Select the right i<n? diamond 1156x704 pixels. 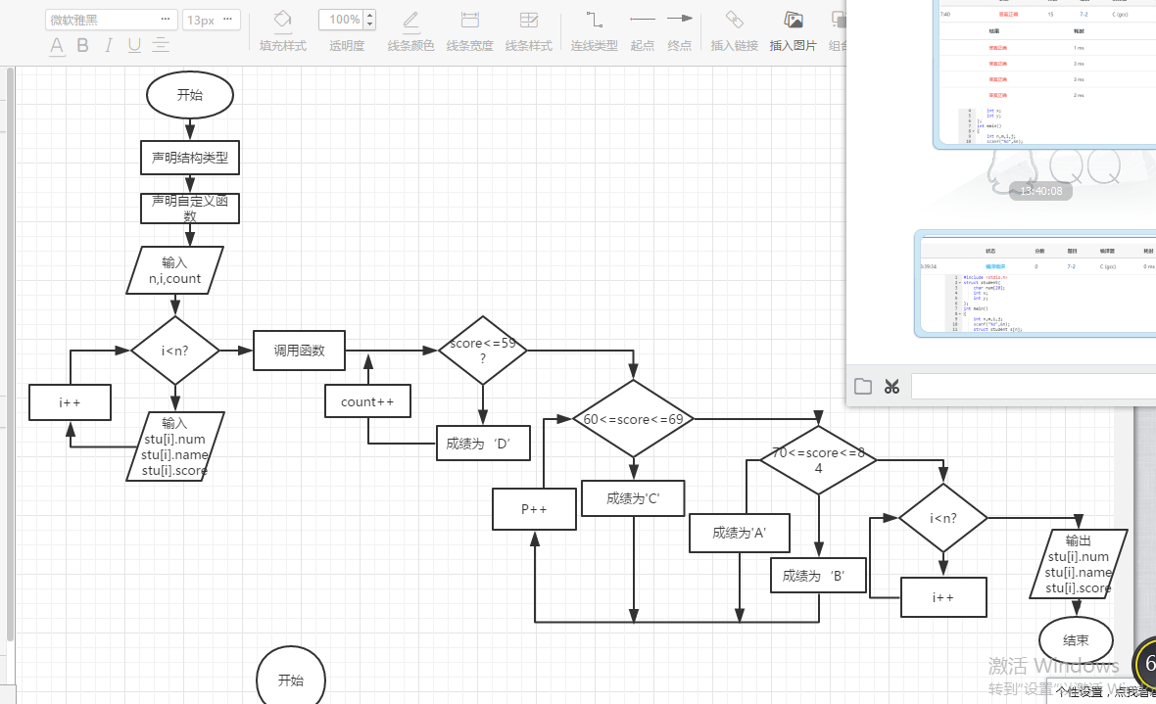tap(943, 518)
